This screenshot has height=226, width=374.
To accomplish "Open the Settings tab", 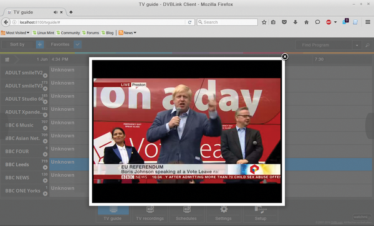I will coord(223,214).
